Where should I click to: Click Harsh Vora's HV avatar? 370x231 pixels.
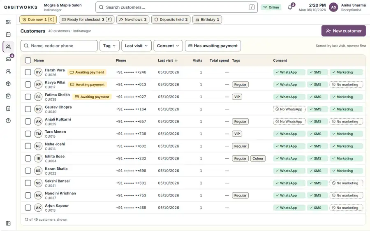click(x=38, y=72)
